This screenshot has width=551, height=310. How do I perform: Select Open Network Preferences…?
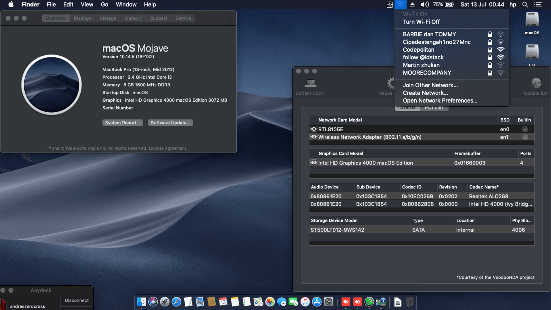452,101
